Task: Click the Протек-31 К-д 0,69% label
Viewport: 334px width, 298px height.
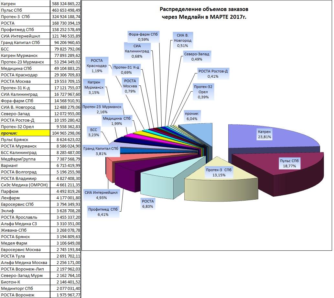Action: (126, 70)
